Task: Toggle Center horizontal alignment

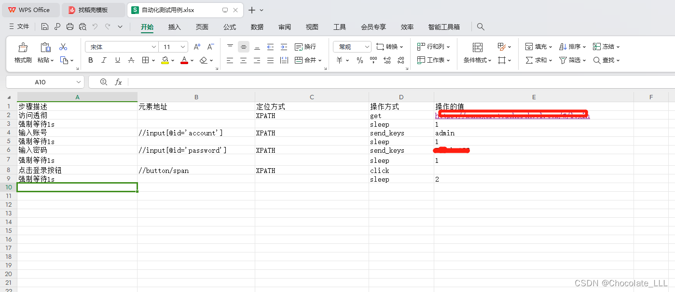Action: 244,60
